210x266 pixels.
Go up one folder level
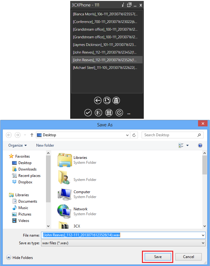point(32,135)
